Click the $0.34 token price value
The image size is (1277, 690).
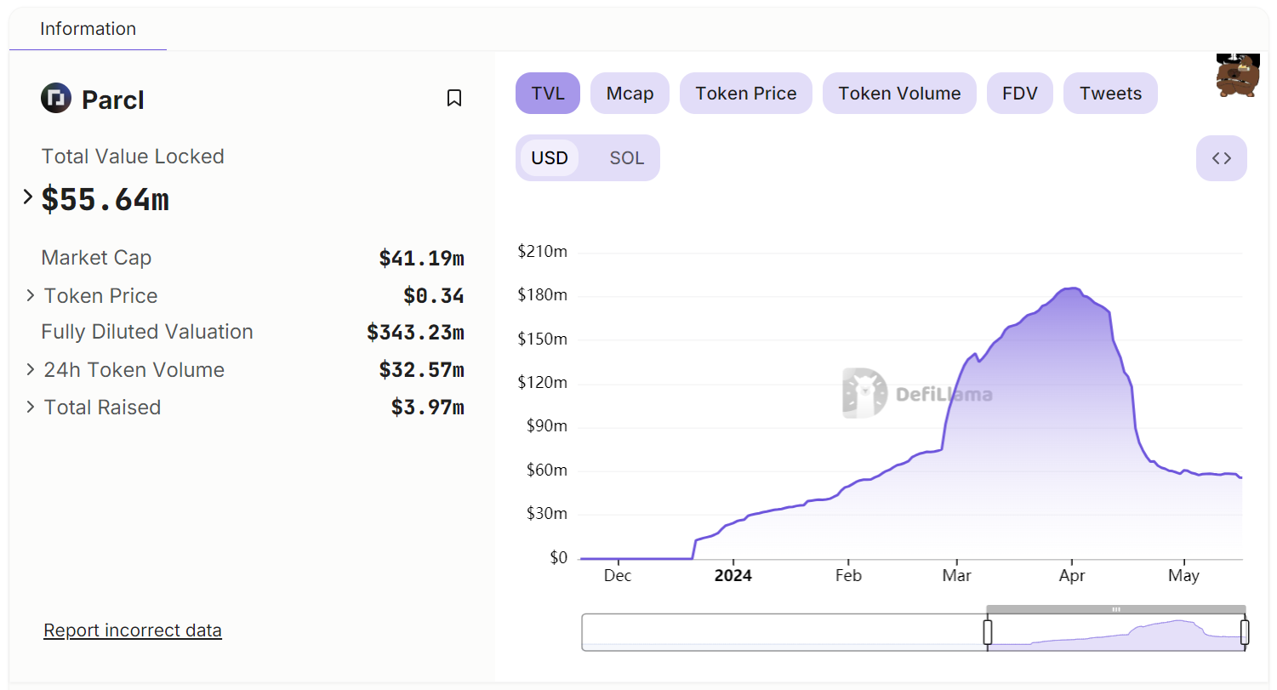tap(434, 296)
